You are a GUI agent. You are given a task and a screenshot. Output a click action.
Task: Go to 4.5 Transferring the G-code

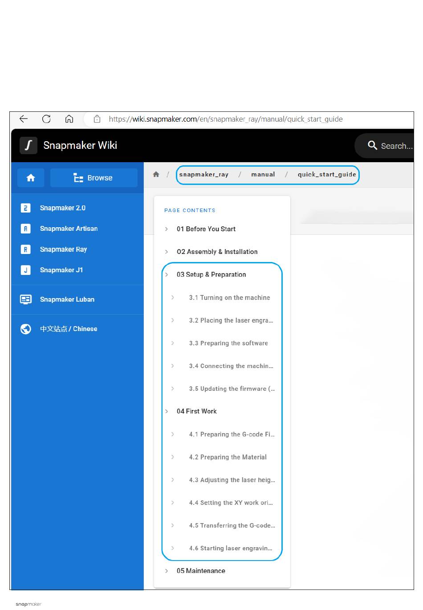point(232,525)
